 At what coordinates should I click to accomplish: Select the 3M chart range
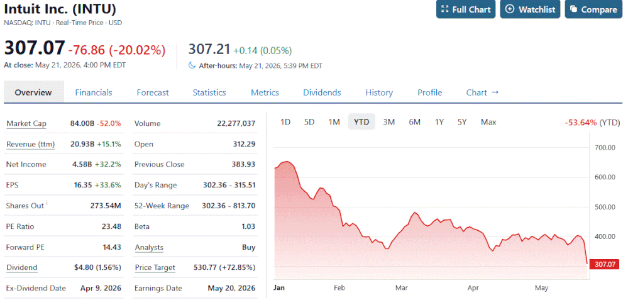click(389, 122)
